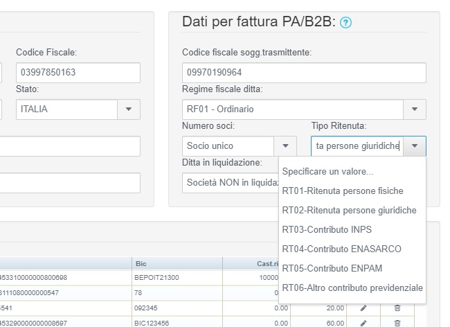Edit the row with BIC123456
450x327 pixels.
click(363, 323)
